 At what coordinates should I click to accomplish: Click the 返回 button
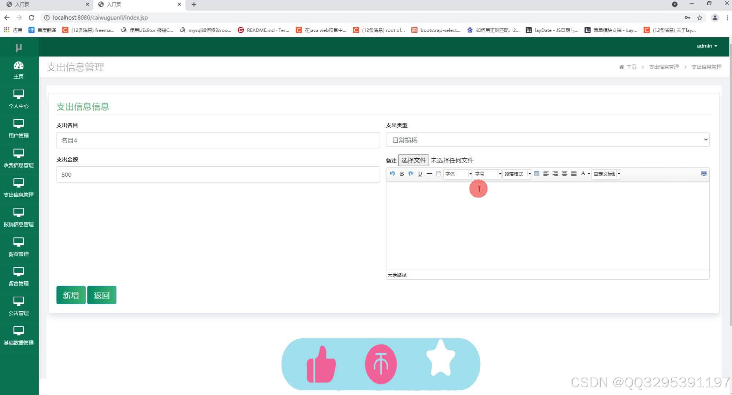click(102, 295)
